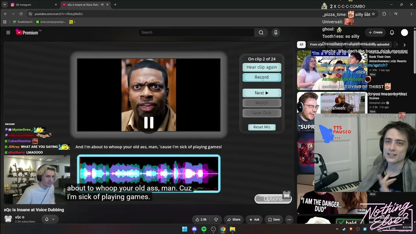Focus the YouTube search field
The image size is (416, 234).
pos(196,32)
